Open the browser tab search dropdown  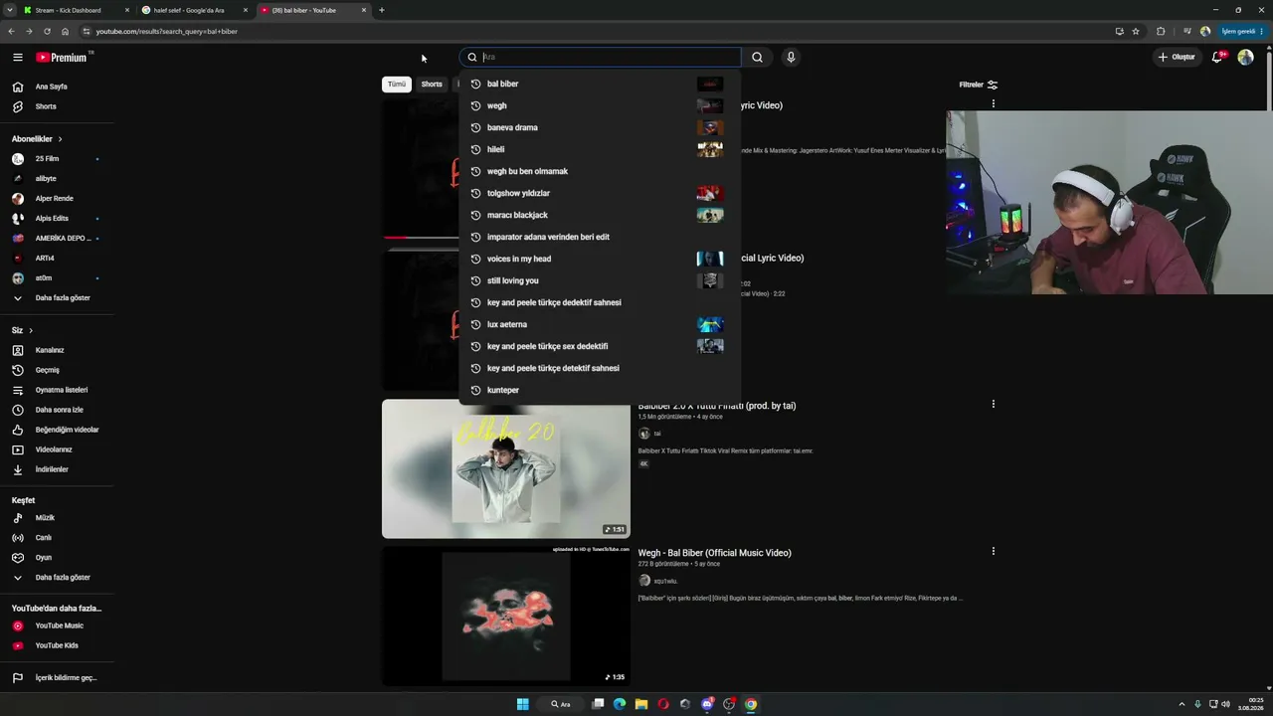pos(12,10)
